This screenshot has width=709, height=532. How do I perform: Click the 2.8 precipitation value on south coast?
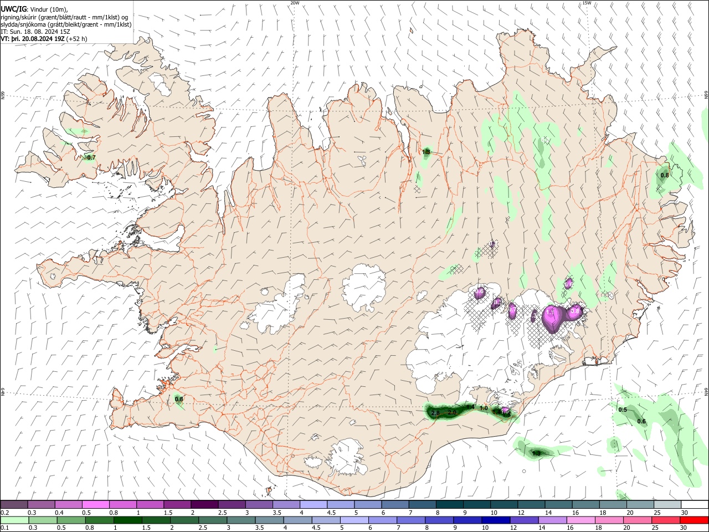pos(435,413)
